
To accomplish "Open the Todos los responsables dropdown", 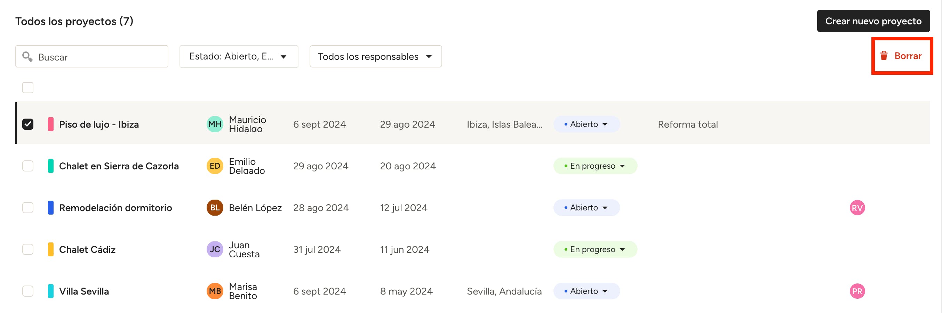I will pyautogui.click(x=375, y=57).
